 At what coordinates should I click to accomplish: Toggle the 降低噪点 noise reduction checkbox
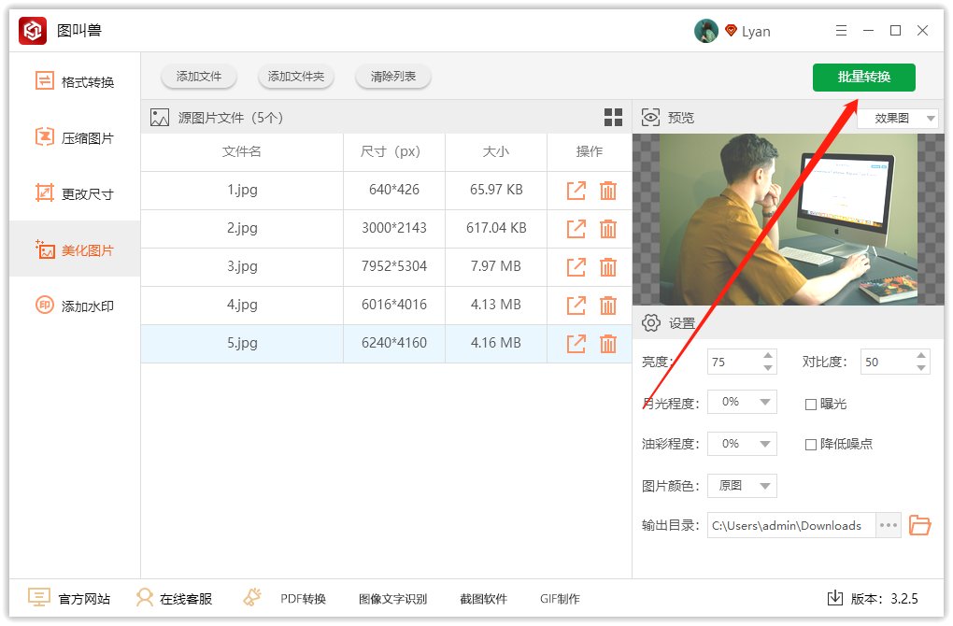click(x=811, y=445)
